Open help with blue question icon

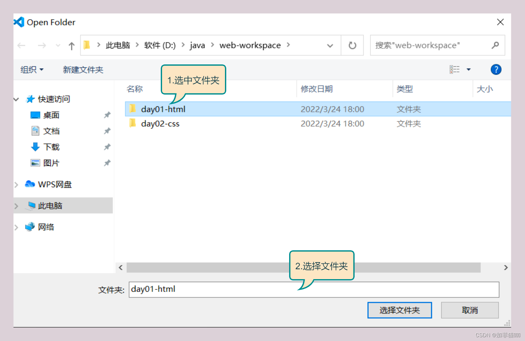(x=496, y=70)
